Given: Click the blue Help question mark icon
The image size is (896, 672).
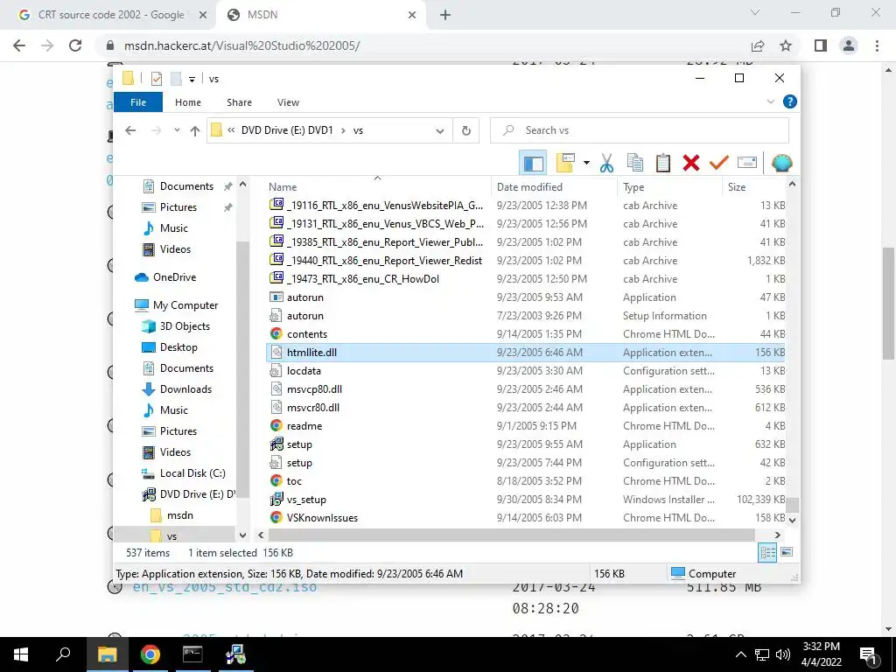Looking at the screenshot, I should (790, 101).
